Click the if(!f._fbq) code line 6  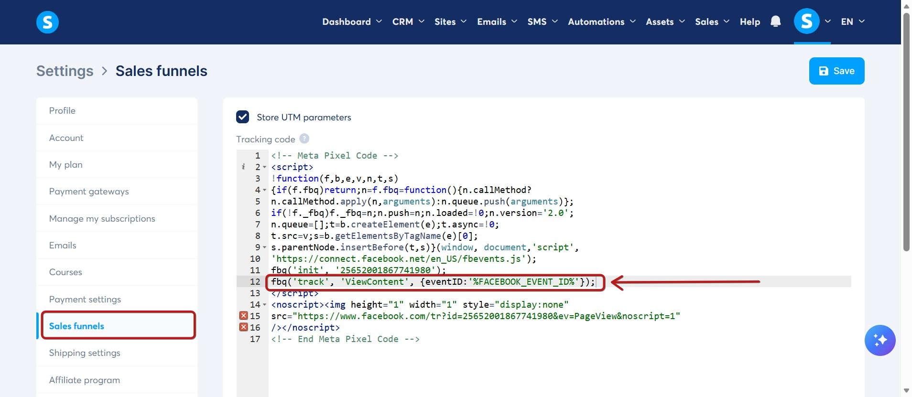pos(422,213)
